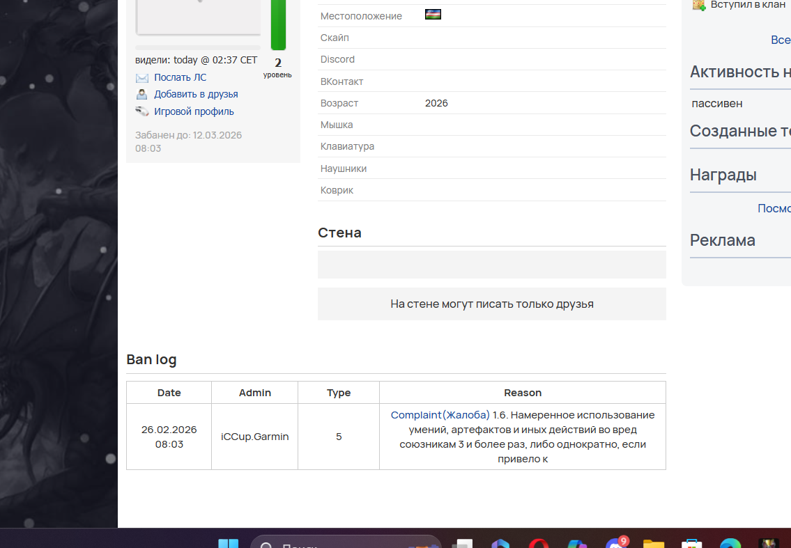Click the уровень label under the level number
The width and height of the screenshot is (791, 548).
pos(277,75)
